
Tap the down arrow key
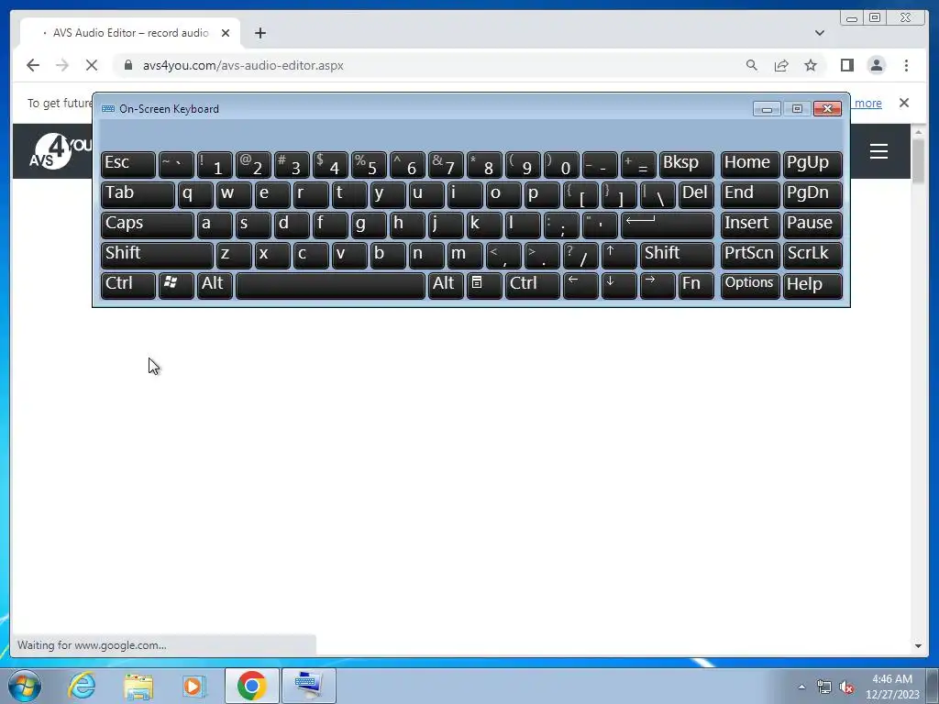(619, 285)
